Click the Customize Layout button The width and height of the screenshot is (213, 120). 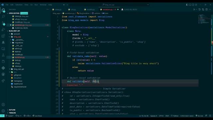[196, 5]
